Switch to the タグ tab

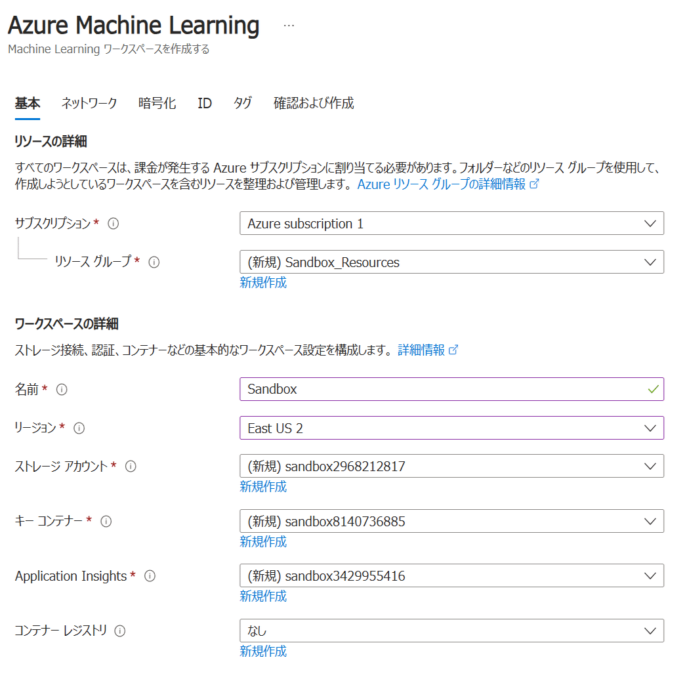[x=242, y=104]
